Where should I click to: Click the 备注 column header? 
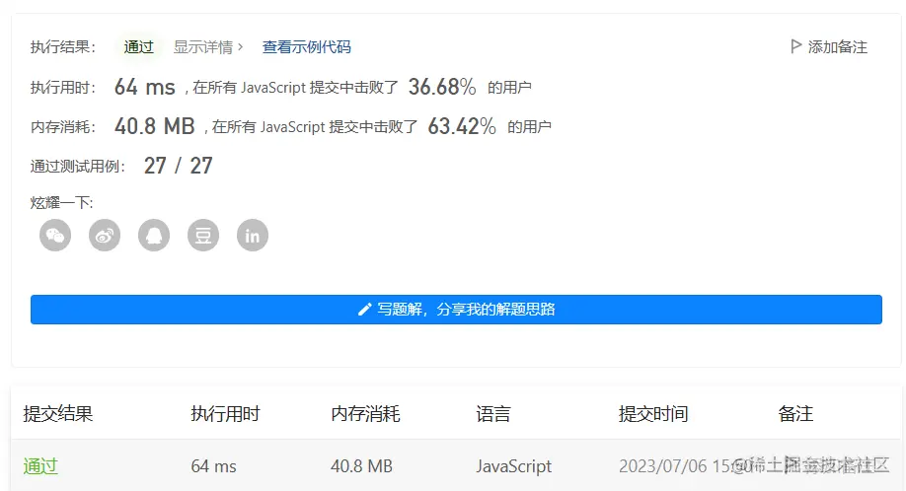tap(795, 414)
